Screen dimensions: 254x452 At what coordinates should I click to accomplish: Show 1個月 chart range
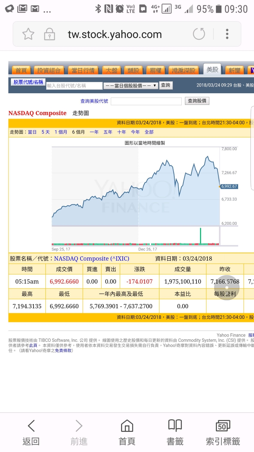tap(61, 132)
